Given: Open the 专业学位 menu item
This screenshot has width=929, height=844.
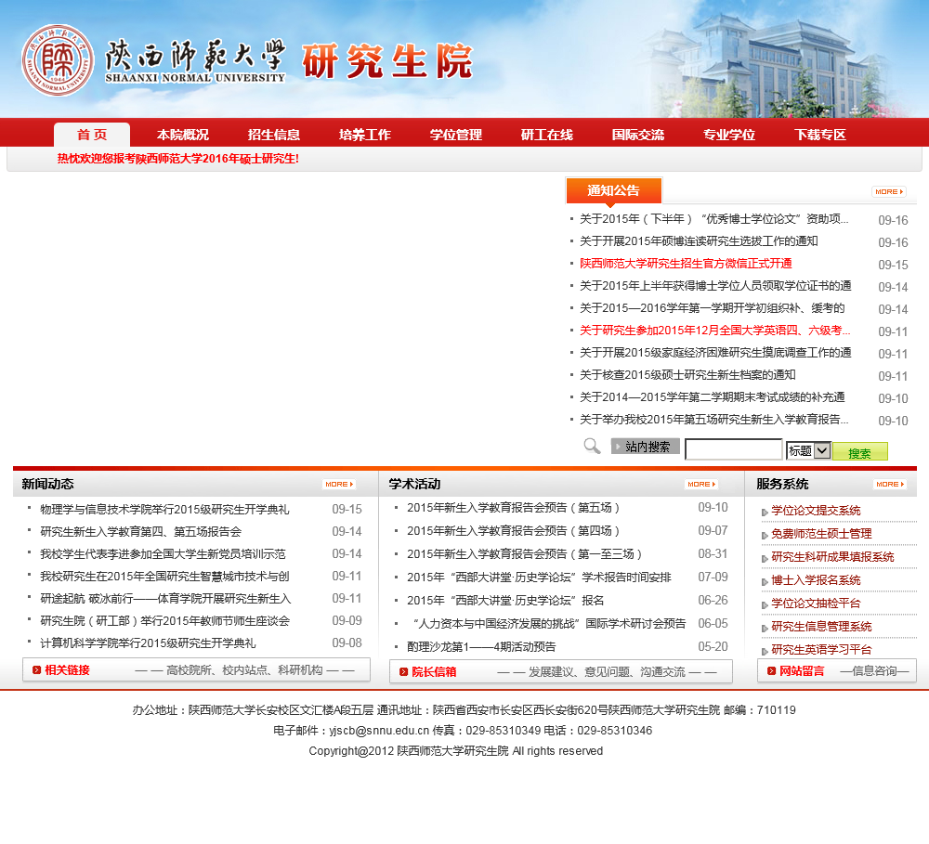Looking at the screenshot, I should (x=729, y=135).
